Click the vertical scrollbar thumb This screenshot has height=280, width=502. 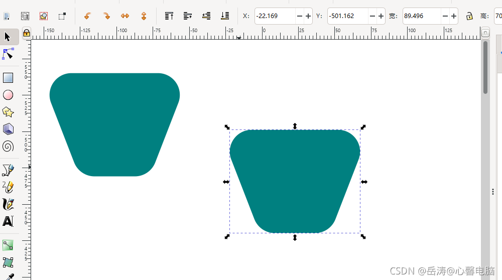coord(485,68)
